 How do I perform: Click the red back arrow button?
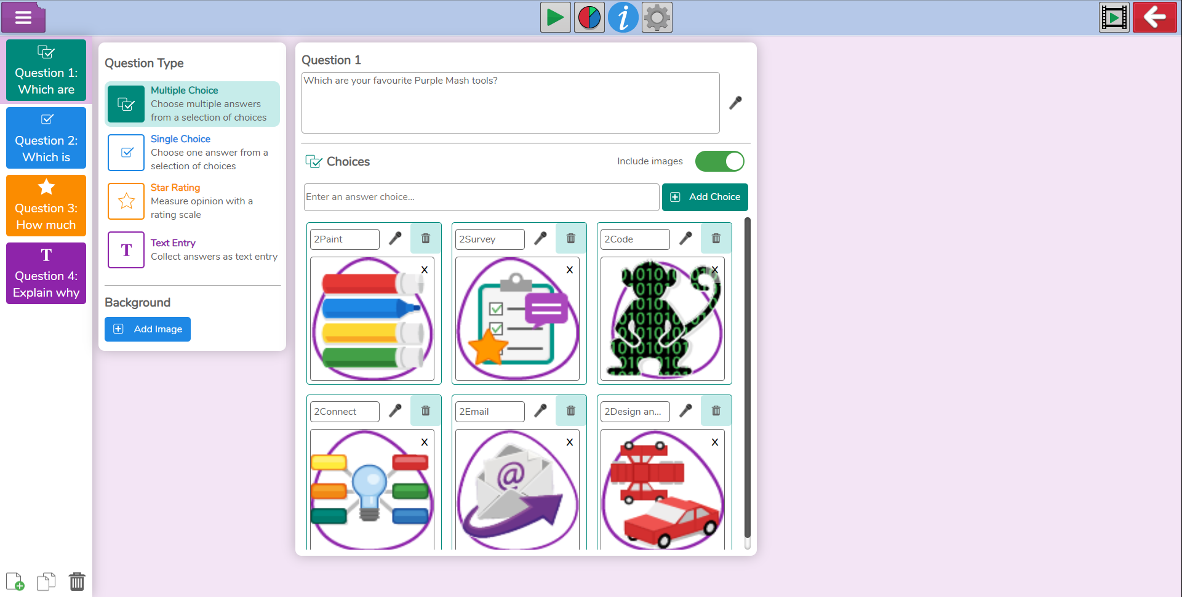point(1154,17)
